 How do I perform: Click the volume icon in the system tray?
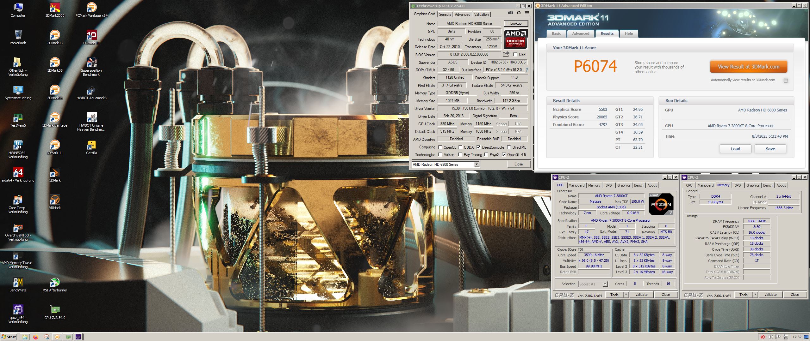tap(770, 337)
